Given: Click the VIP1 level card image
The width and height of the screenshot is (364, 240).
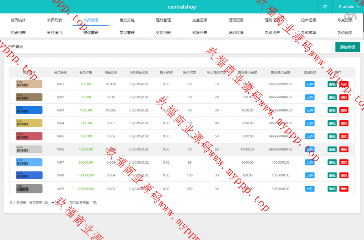Looking at the screenshot, I should click(29, 84).
